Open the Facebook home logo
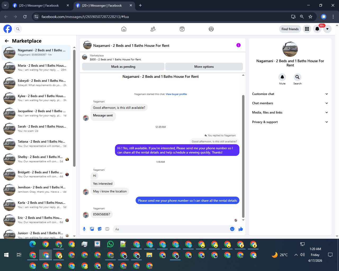 point(8,29)
